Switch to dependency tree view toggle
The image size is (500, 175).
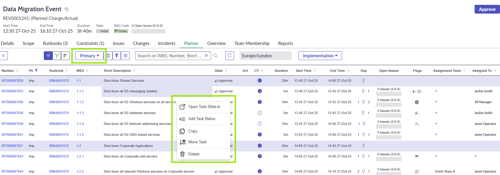56,56
